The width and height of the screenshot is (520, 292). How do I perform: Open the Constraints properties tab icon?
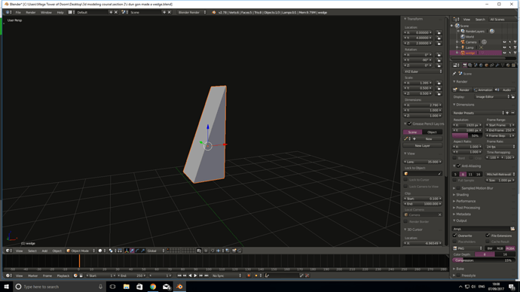pos(492,65)
